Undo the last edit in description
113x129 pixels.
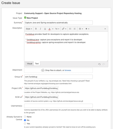point(99,64)
